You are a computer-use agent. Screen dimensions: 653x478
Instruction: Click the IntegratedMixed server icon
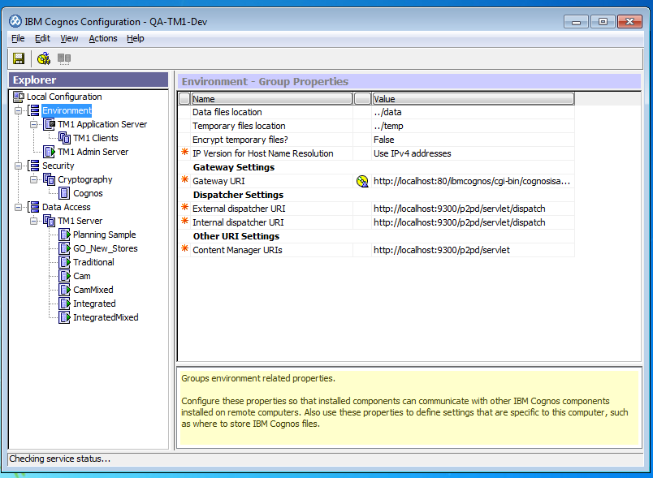point(64,317)
